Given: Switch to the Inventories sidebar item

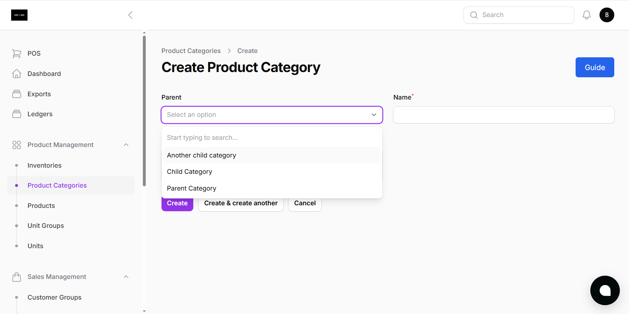Looking at the screenshot, I should coord(45,165).
